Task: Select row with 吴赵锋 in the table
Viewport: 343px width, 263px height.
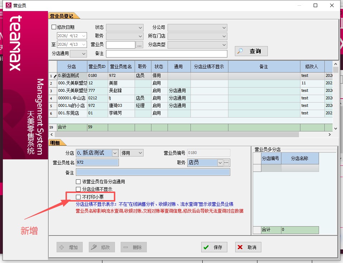Action: coord(121,91)
